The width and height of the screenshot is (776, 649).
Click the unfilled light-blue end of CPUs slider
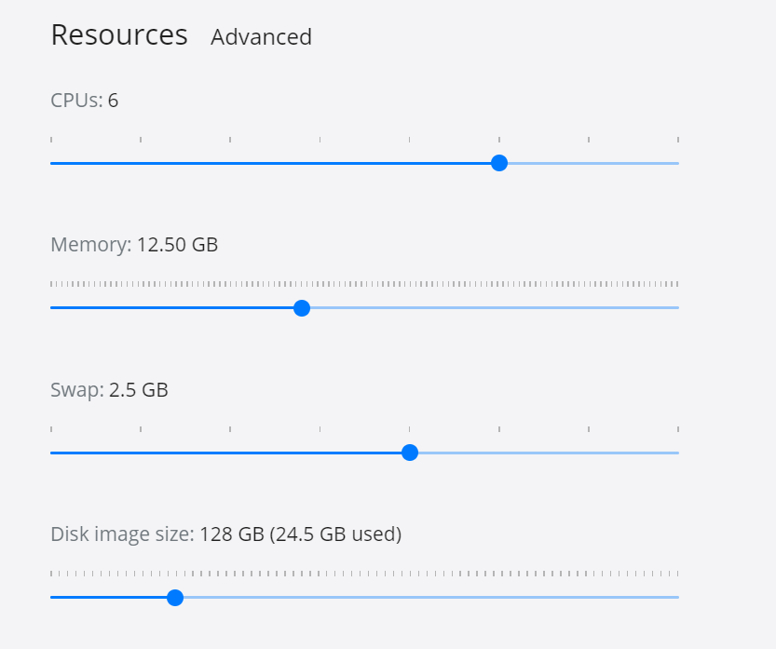click(596, 163)
